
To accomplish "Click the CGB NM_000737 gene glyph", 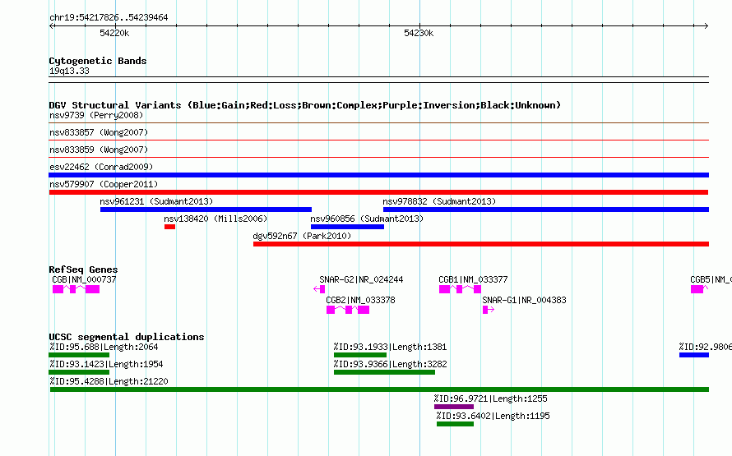I will coord(76,289).
